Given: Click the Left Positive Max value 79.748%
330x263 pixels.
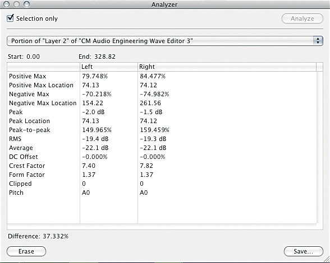Looking at the screenshot, I should point(95,76).
